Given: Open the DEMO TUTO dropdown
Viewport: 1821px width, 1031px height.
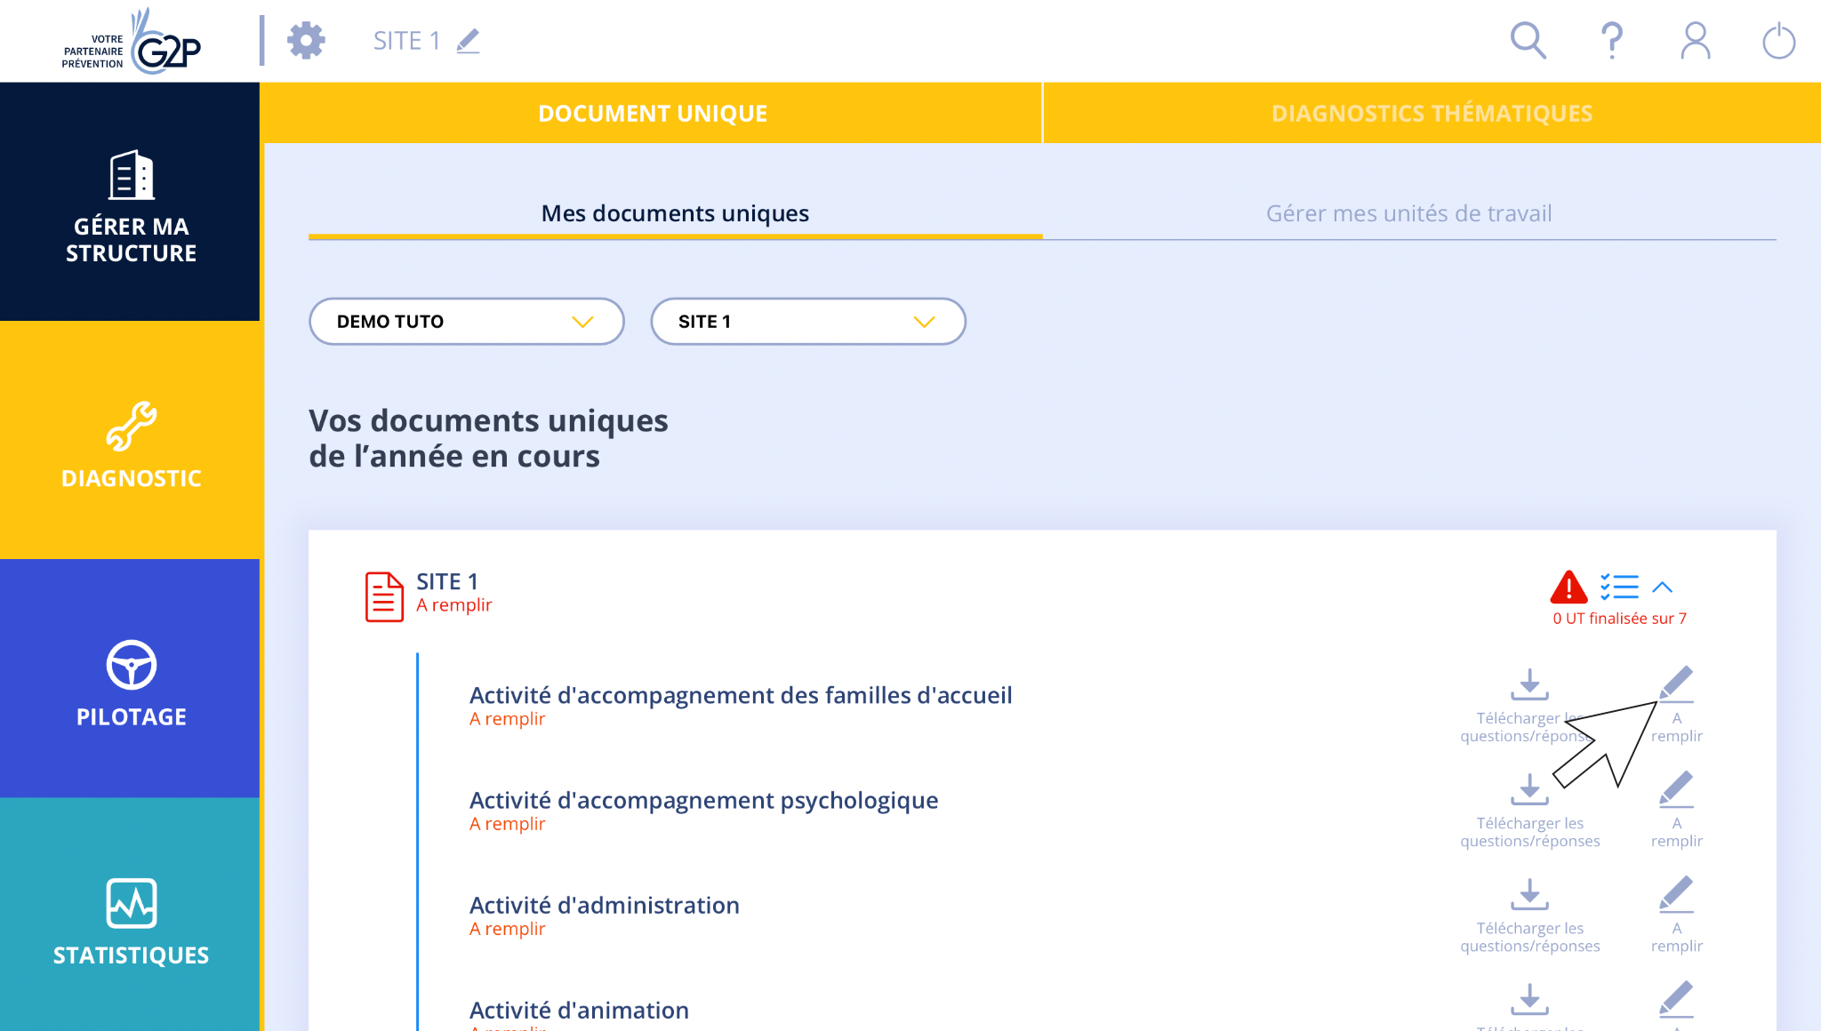Looking at the screenshot, I should [465, 321].
